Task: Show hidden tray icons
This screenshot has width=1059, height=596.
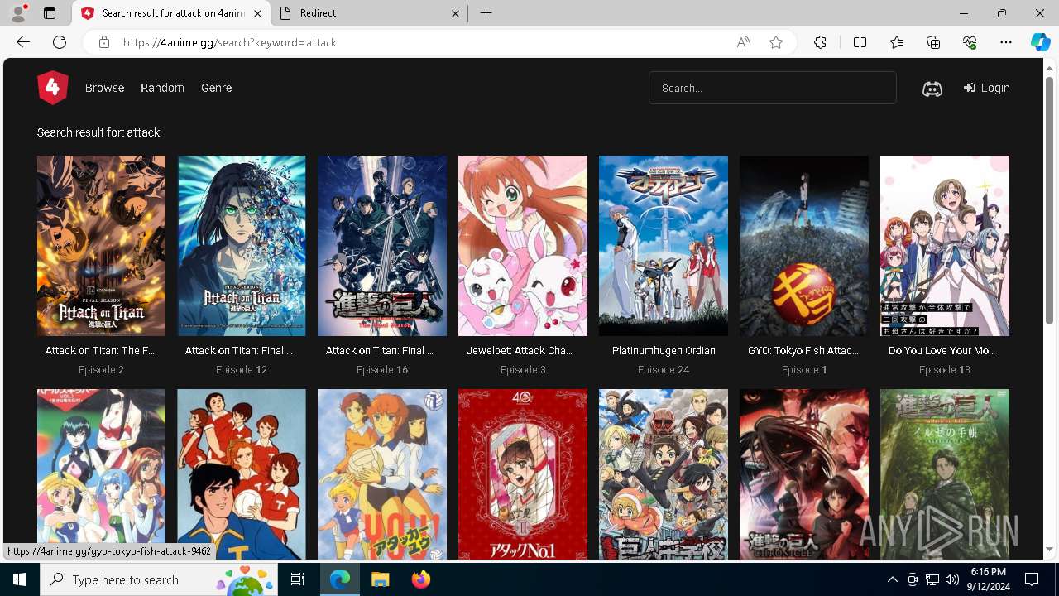Action: coord(892,579)
